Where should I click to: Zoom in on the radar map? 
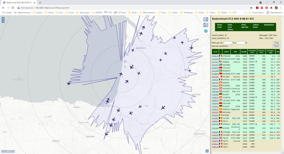[3, 19]
